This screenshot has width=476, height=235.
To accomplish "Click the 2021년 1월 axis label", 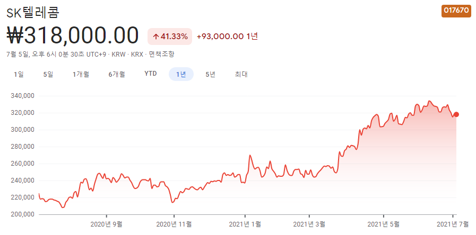I will click(x=245, y=224).
